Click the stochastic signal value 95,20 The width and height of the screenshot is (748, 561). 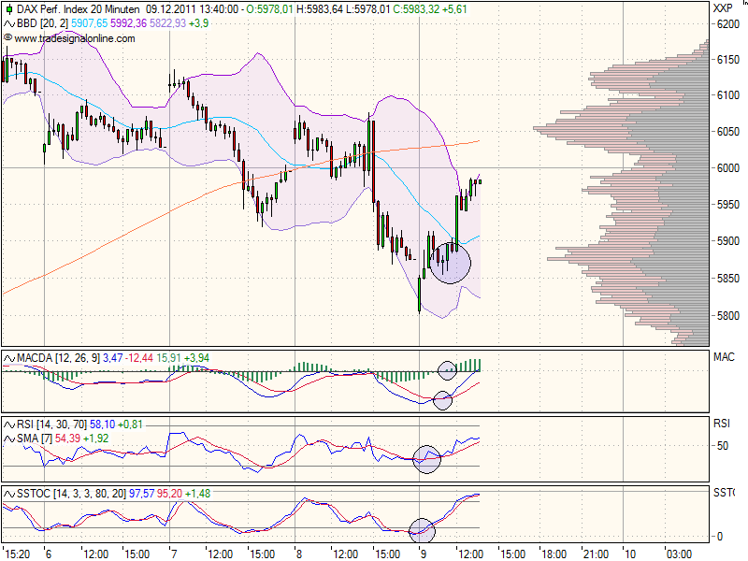[x=169, y=494]
